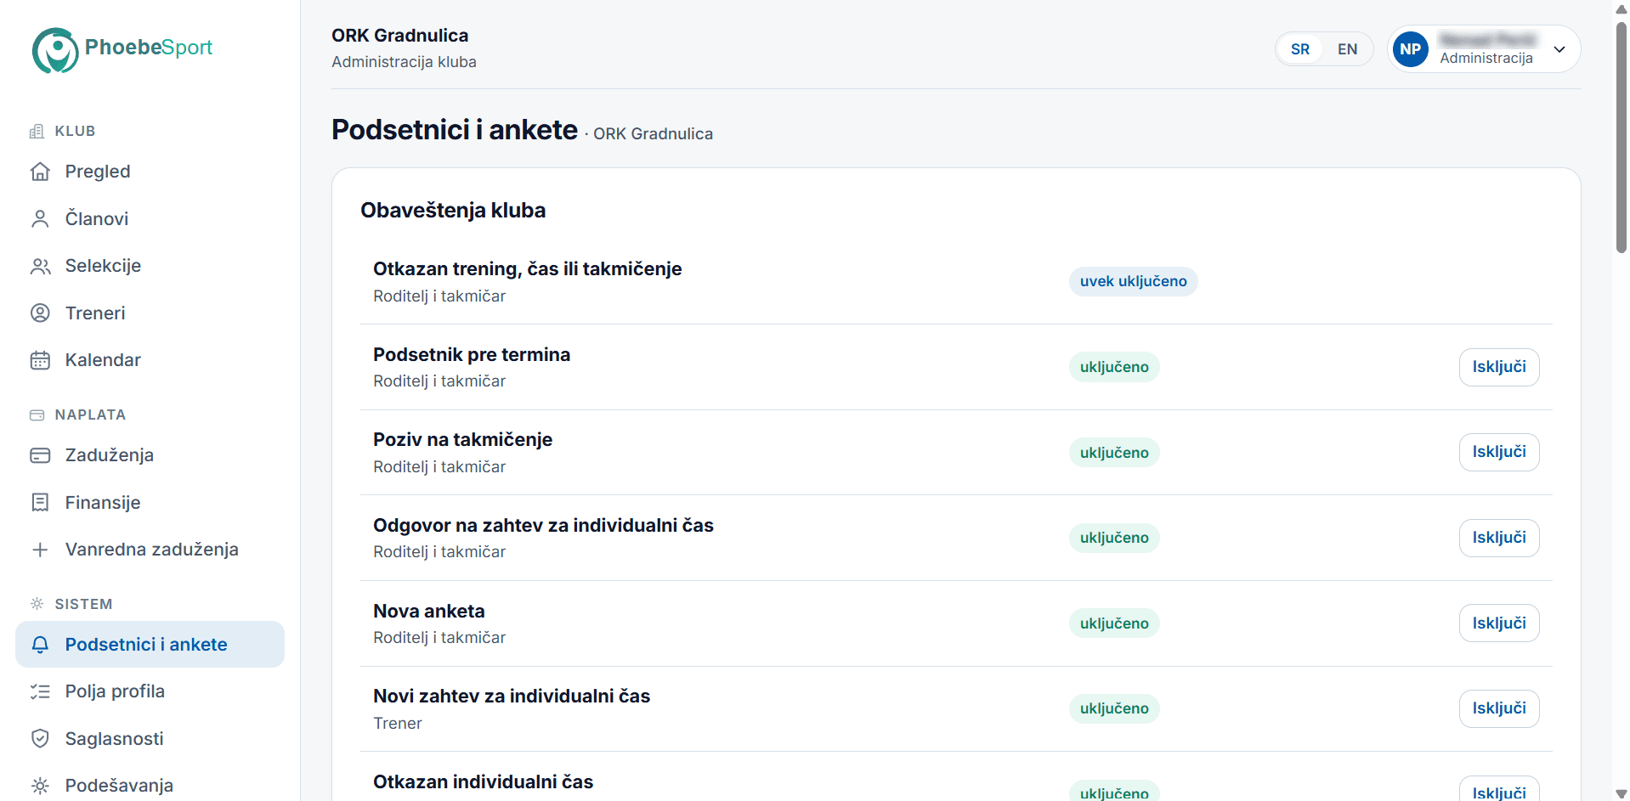The width and height of the screenshot is (1630, 801).
Task: Navigate to Treneri
Action: tap(150, 313)
